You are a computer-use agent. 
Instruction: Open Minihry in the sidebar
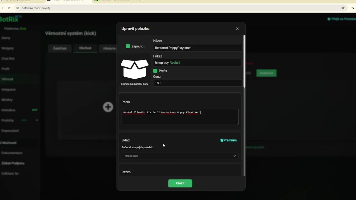pyautogui.click(x=7, y=100)
